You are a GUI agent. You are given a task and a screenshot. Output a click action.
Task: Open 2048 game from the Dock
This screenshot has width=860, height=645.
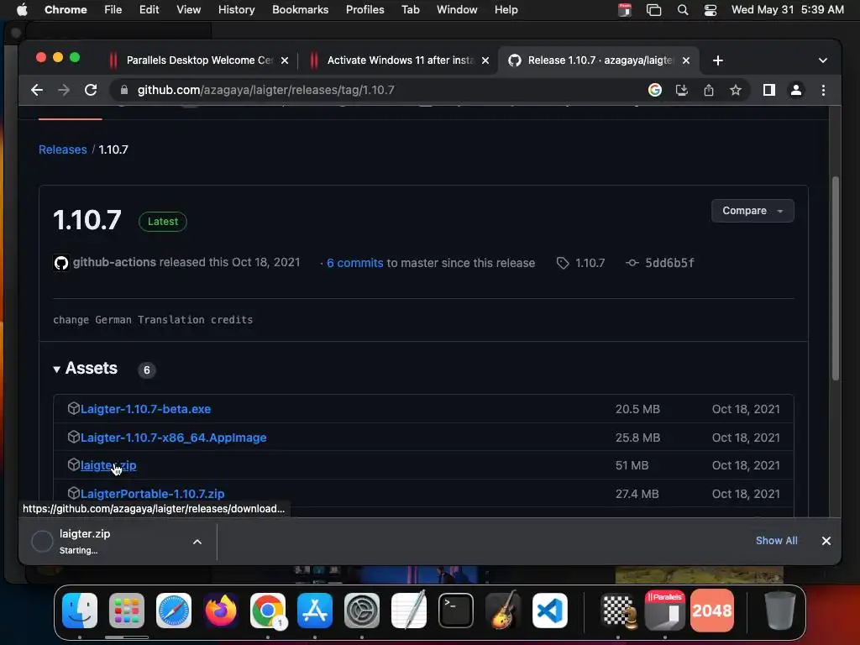pyautogui.click(x=712, y=611)
